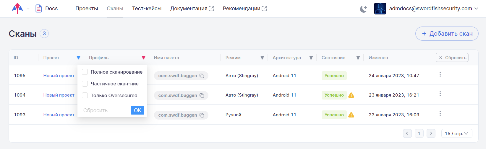Check Полное сканирование filter option
The width and height of the screenshot is (486, 149).
coord(85,72)
